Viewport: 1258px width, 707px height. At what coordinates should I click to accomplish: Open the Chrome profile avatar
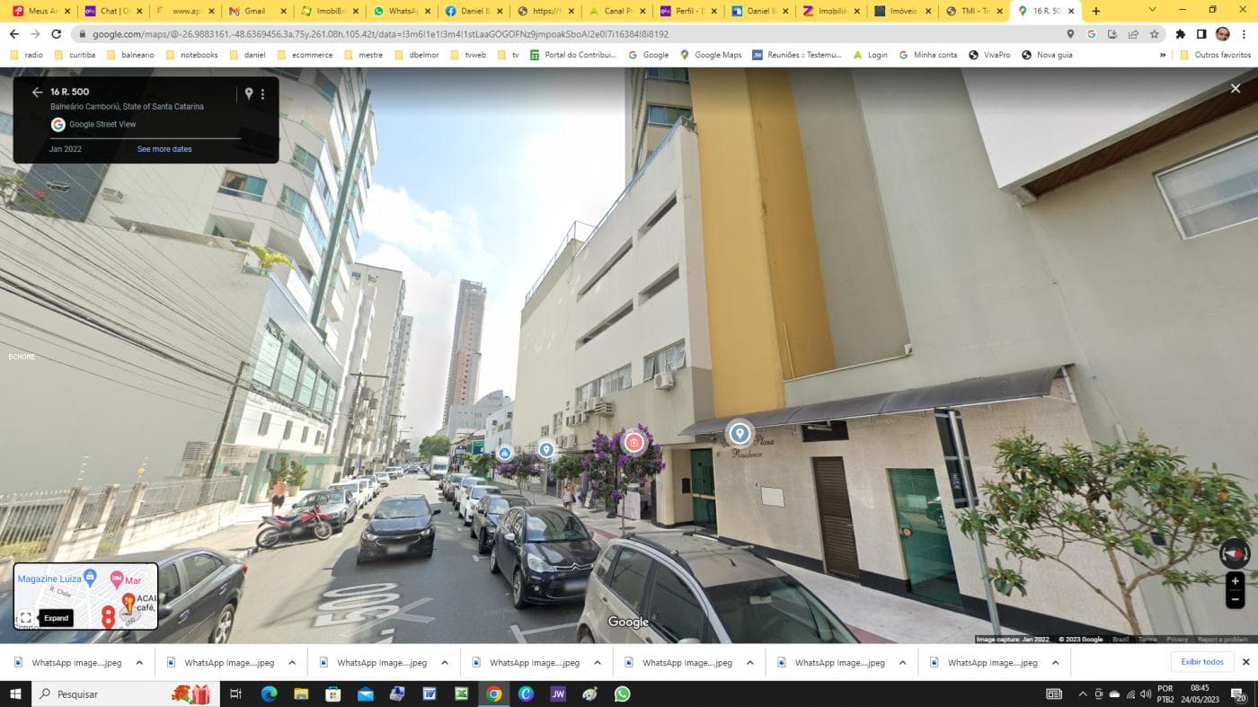point(1222,34)
